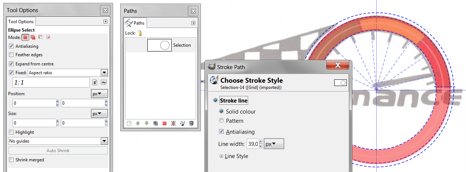466x172 pixels.
Task: Click the Tool Options tab
Action: tap(21, 22)
